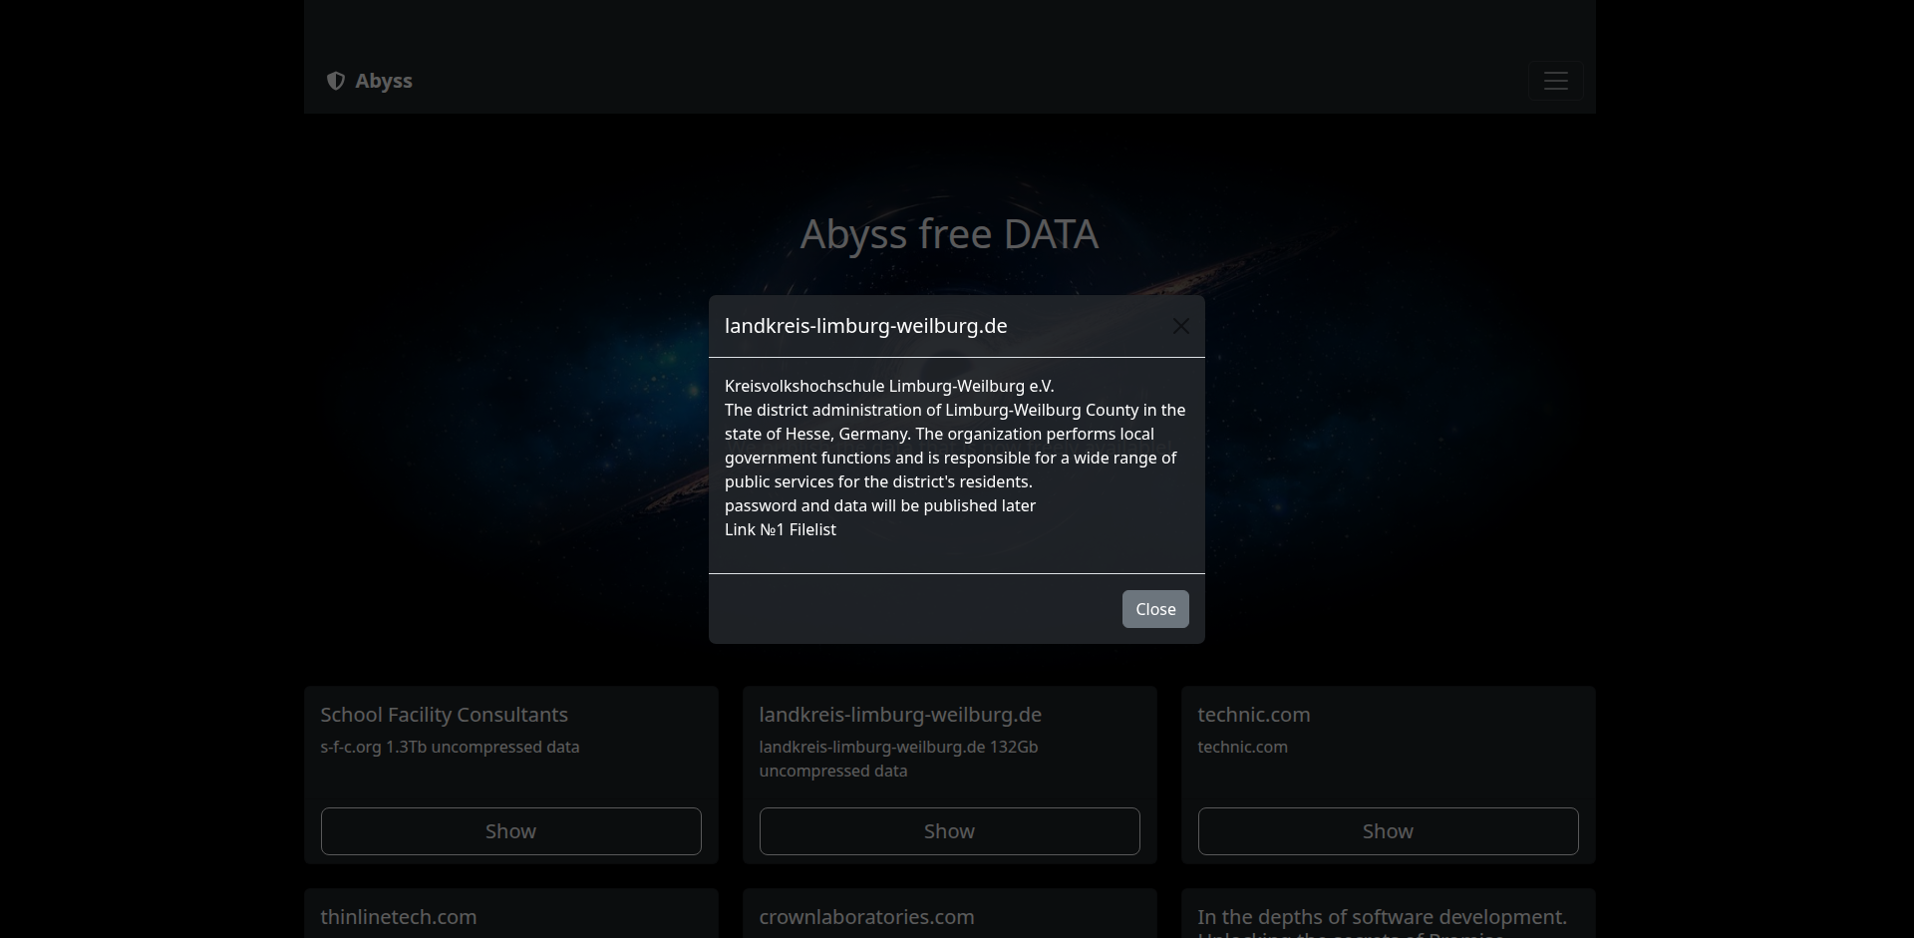
Task: Click landkreis-limburg-weilburg.de card heading below the modal
Action: point(900,715)
